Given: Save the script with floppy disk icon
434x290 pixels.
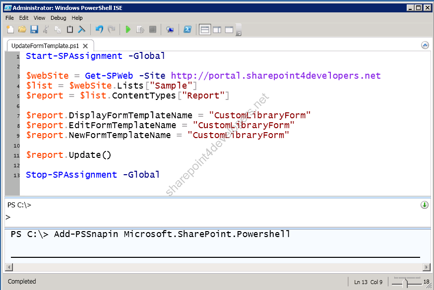Looking at the screenshot, I should tap(34, 29).
